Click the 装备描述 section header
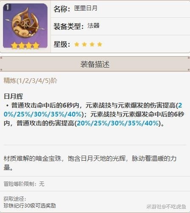This screenshot has height=213, width=190. pos(95,64)
